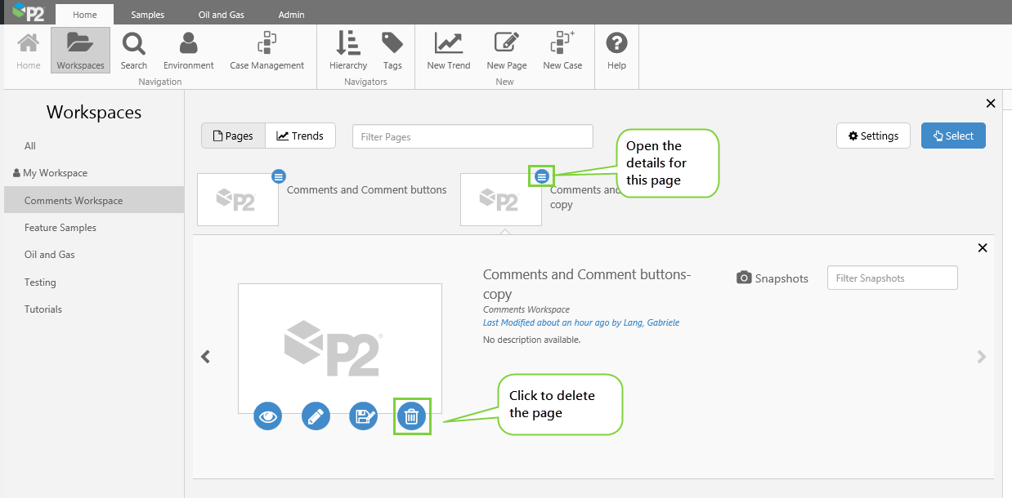Switch the list to Trends view
Viewport: 1012px width, 498px height.
(x=300, y=136)
